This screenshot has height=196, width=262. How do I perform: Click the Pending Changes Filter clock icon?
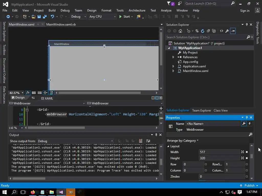(x=189, y=31)
